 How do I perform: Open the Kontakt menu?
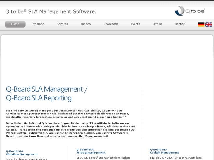(x=180, y=24)
